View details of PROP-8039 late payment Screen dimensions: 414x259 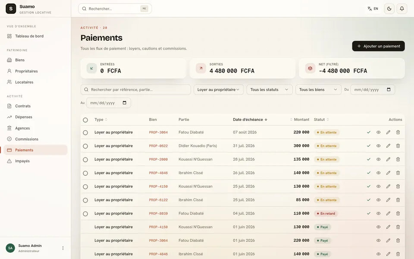click(378, 214)
